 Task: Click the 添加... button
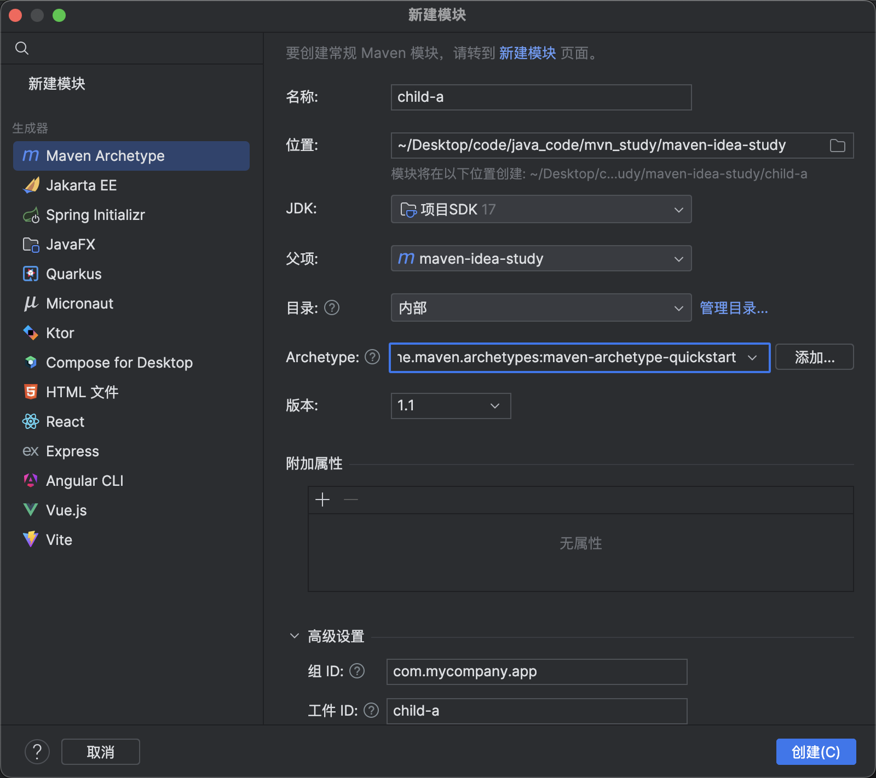(x=814, y=357)
